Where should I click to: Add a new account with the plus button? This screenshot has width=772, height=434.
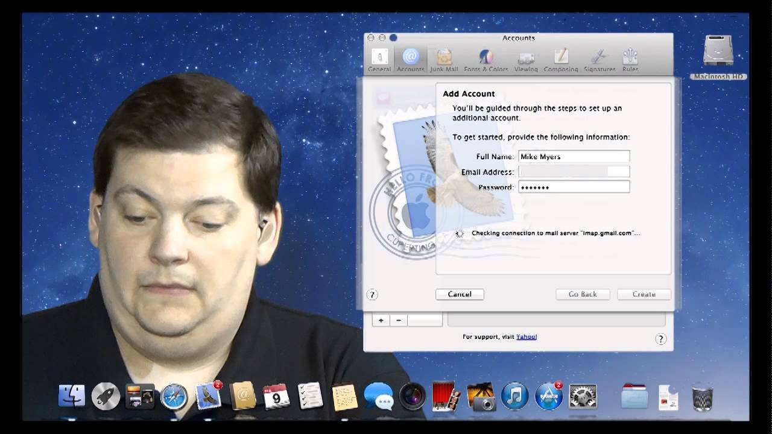(381, 319)
